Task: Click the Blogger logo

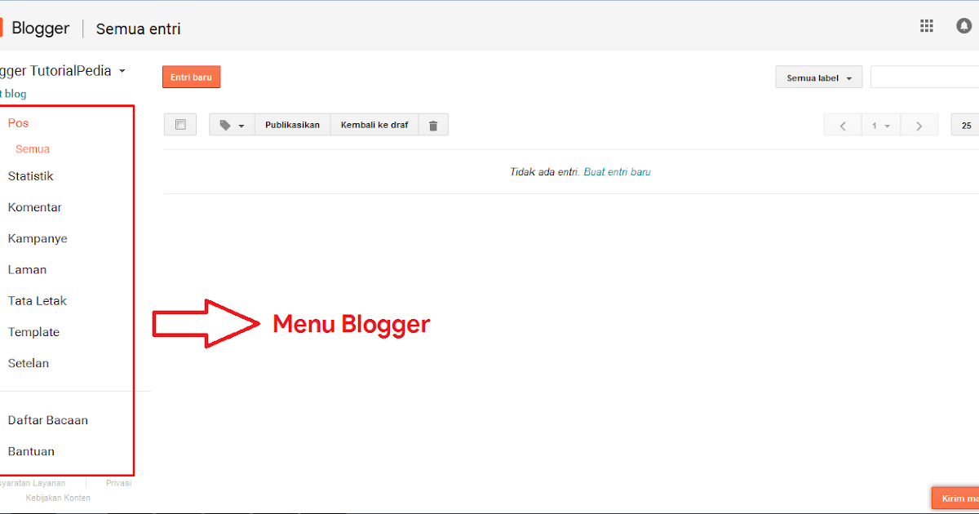Action: pos(38,27)
